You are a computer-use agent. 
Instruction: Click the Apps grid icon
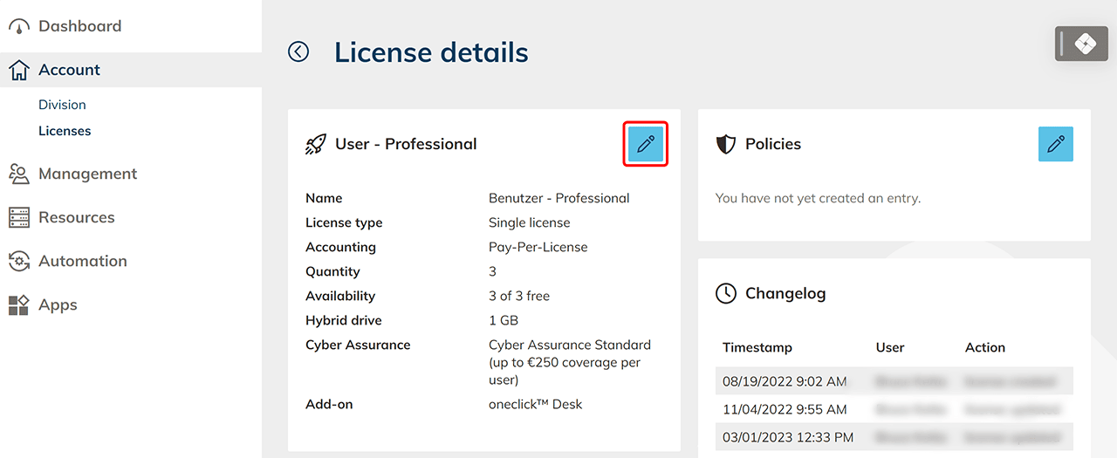click(19, 305)
